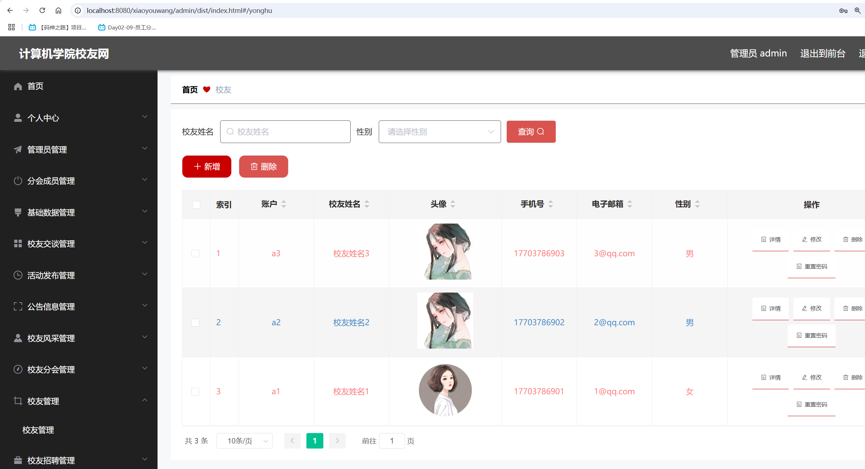
Task: Expand 管理员管理 menu chevron
Action: coord(145,148)
